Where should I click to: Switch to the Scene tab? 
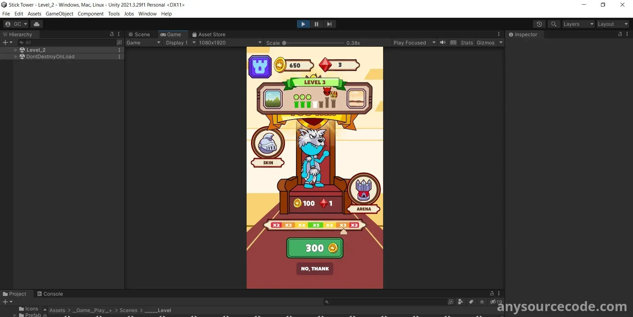point(139,35)
